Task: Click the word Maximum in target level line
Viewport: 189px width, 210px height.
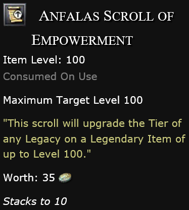Action: pos(28,100)
